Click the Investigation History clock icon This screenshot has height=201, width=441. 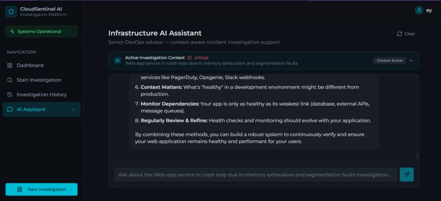coord(9,95)
